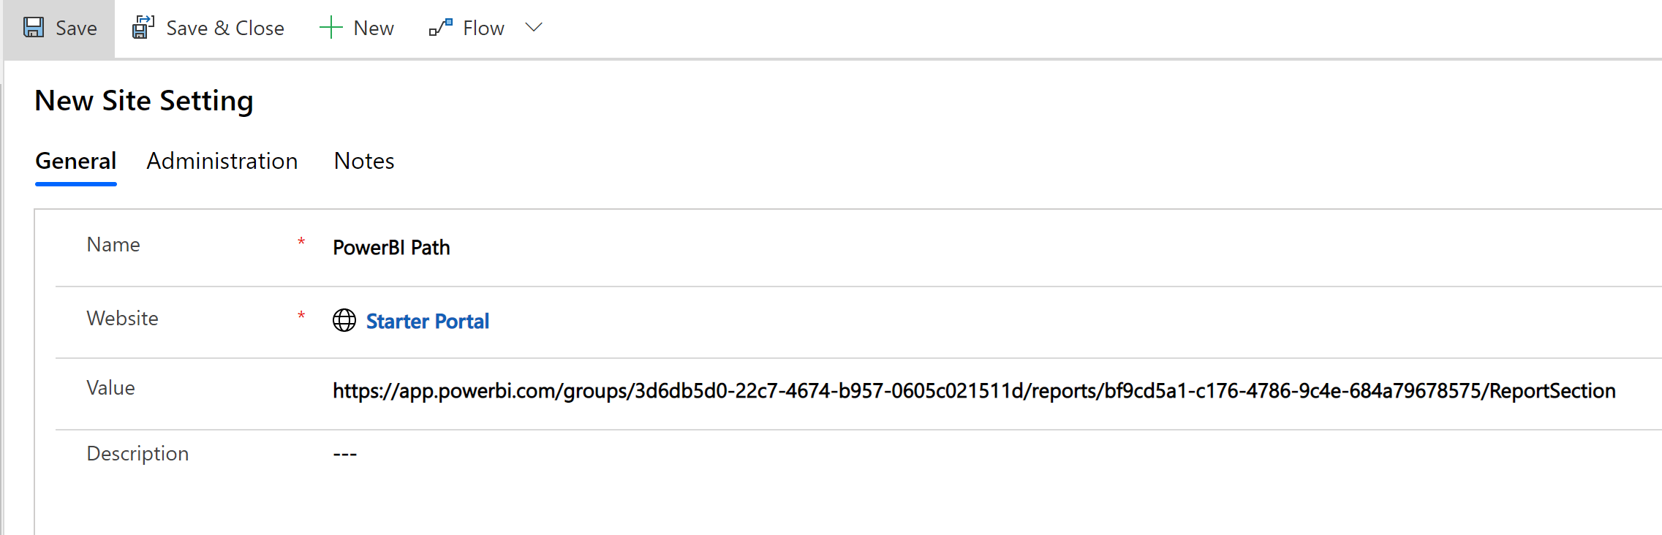Switch to the Administration tab
The height and width of the screenshot is (535, 1662).
tap(222, 161)
